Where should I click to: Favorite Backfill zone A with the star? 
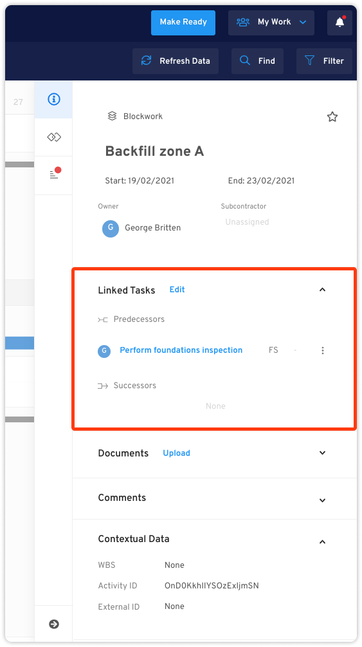[332, 117]
